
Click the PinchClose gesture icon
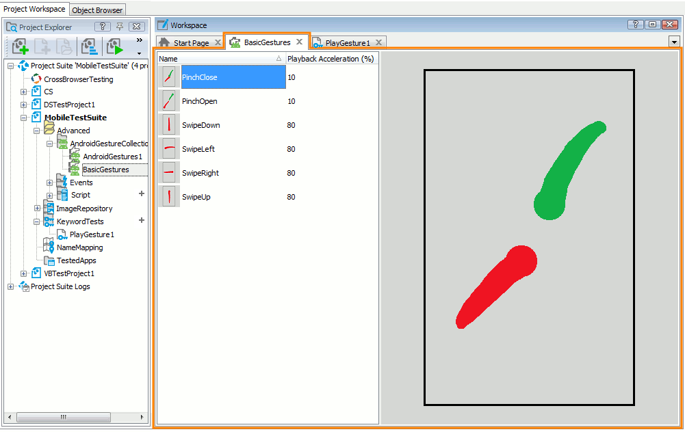(168, 77)
